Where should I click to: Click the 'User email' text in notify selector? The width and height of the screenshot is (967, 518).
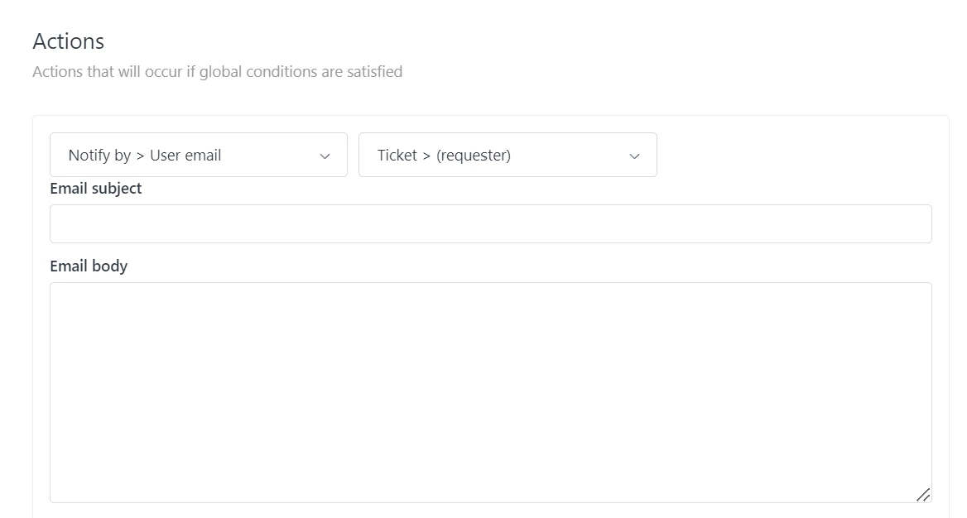pos(185,156)
